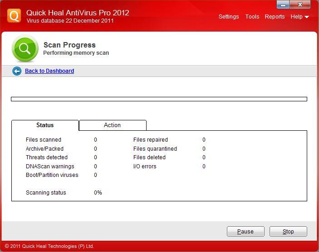Click the blue back arrow icon
The height and width of the screenshot is (252, 319).
click(x=17, y=71)
